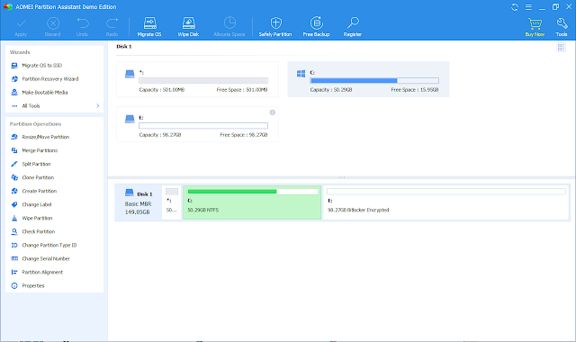Open the hamburger menu in title bar
This screenshot has height=342, width=576.
pos(528,7)
